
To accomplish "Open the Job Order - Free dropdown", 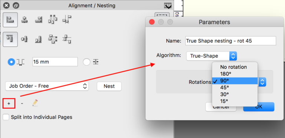I will click(x=47, y=86).
